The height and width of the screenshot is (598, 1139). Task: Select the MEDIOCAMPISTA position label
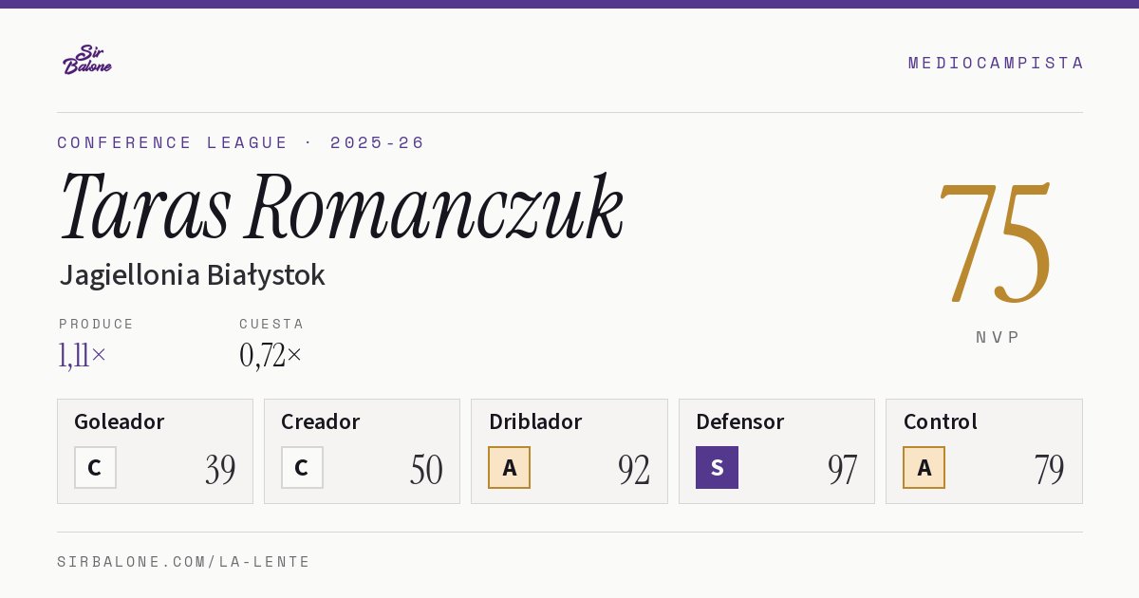(996, 63)
